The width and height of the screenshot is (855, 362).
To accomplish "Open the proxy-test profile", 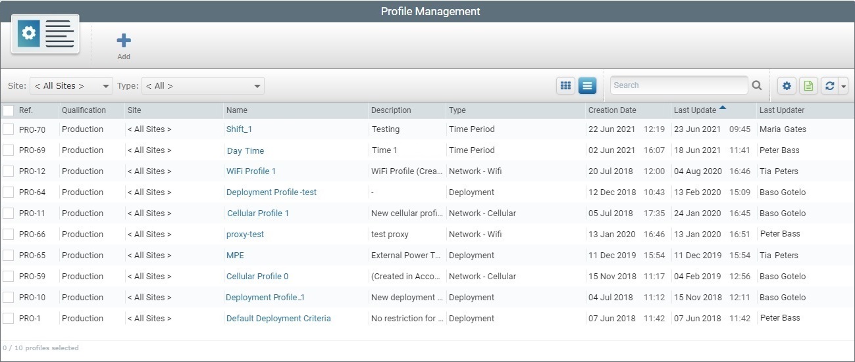I will point(245,235).
